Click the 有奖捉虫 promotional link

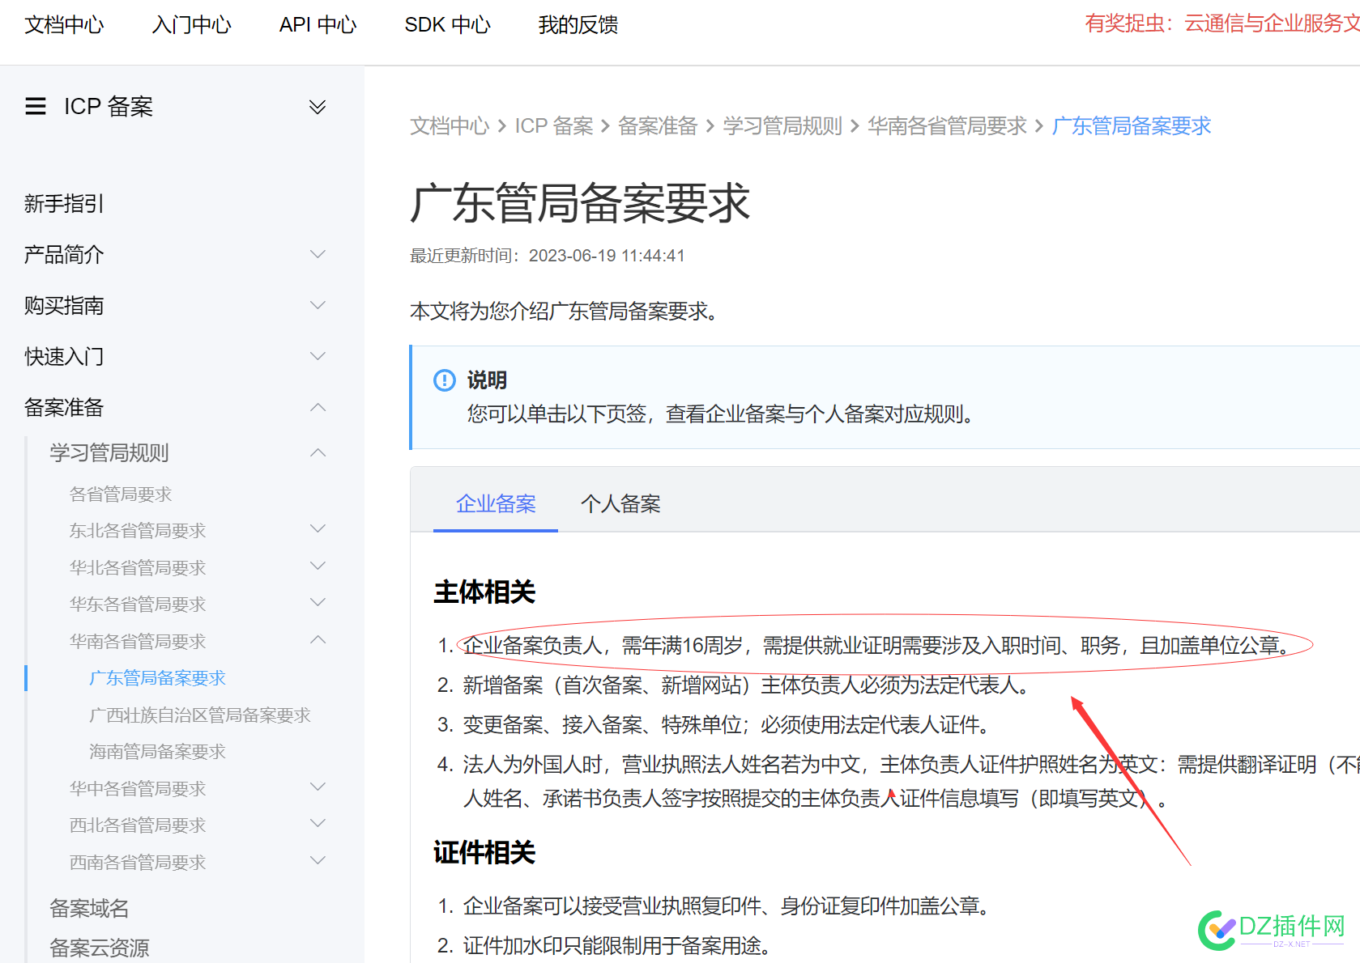[x=1222, y=23]
